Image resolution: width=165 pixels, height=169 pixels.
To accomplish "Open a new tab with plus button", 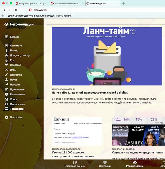I will 123,3.
